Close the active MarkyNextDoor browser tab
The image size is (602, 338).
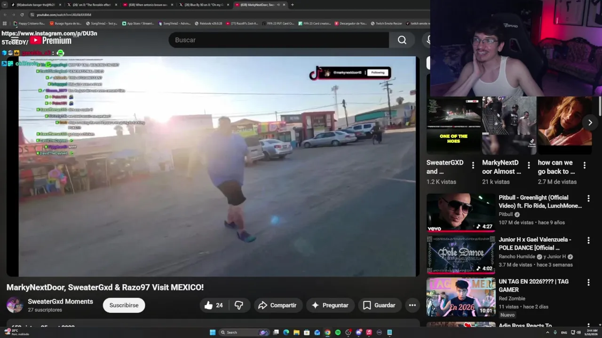coord(284,5)
